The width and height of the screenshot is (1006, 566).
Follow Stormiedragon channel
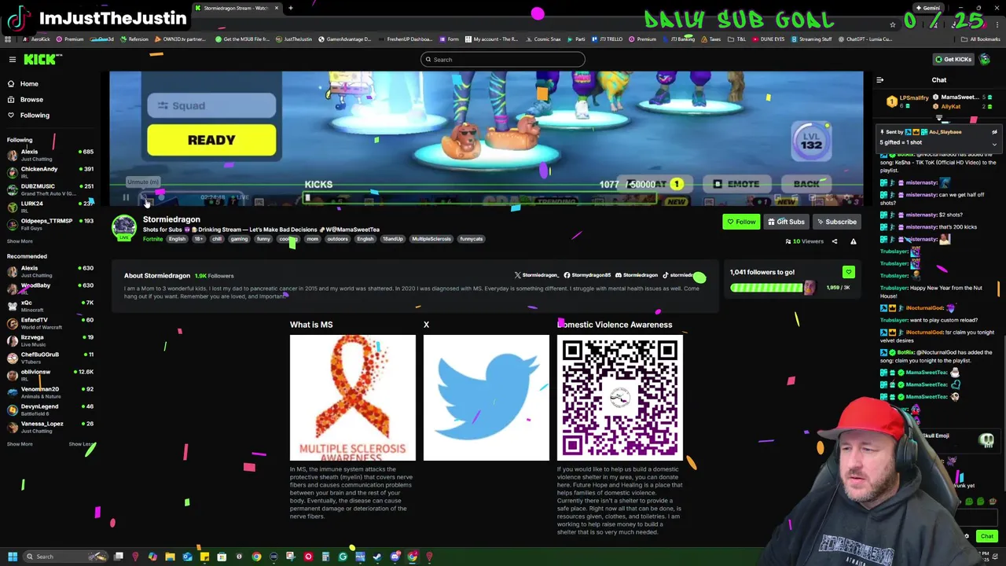pyautogui.click(x=741, y=222)
